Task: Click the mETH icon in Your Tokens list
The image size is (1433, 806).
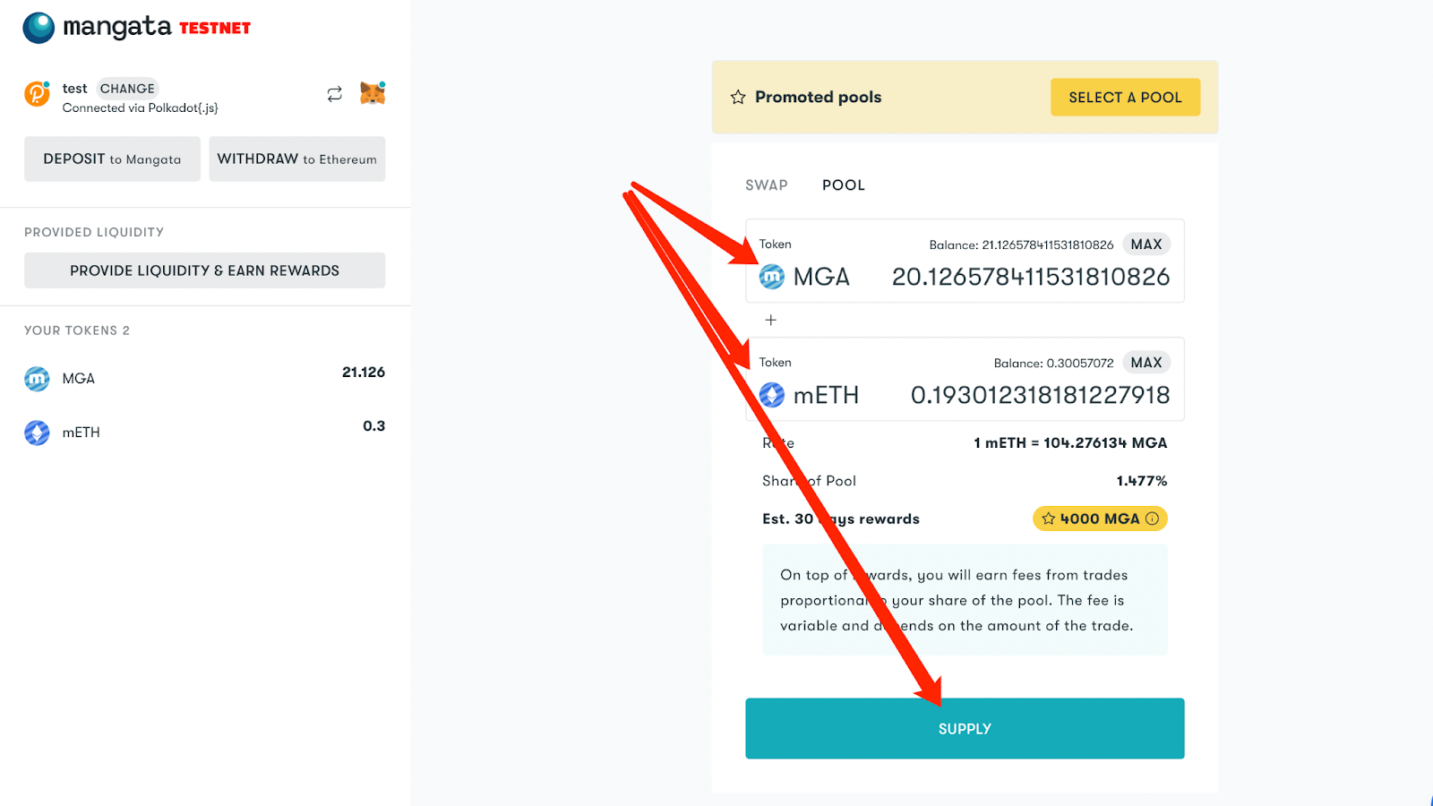Action: pyautogui.click(x=37, y=433)
